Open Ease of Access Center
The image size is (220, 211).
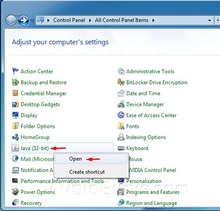[151, 115]
